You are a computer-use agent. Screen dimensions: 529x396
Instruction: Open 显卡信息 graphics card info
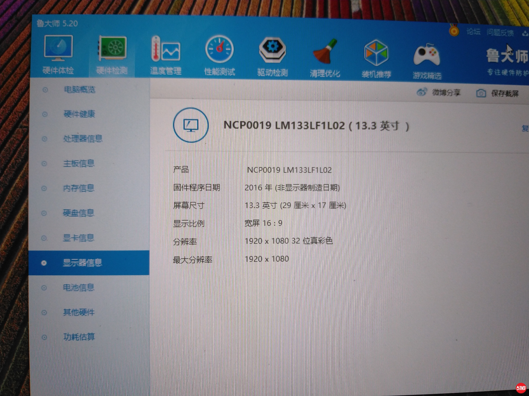point(79,238)
